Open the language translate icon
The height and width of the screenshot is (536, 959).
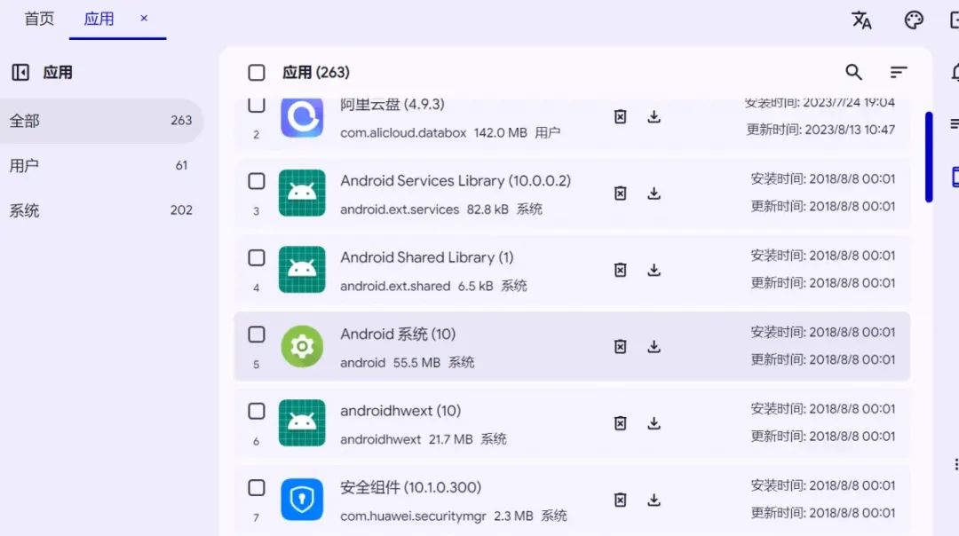(861, 20)
